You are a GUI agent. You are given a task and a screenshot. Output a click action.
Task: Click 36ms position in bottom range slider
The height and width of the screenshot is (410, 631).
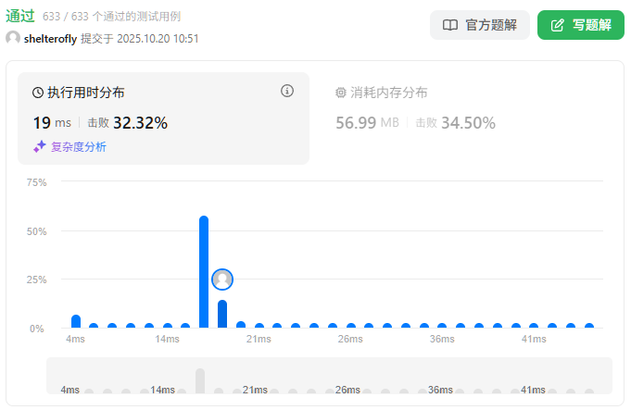click(x=441, y=390)
